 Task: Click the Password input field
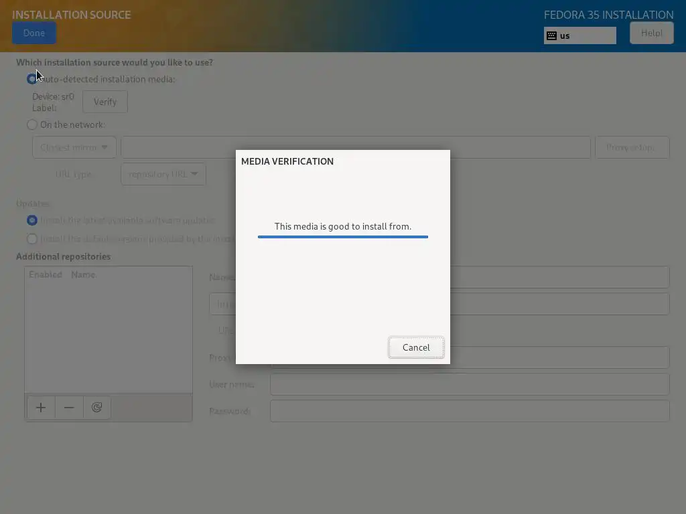[x=470, y=411]
